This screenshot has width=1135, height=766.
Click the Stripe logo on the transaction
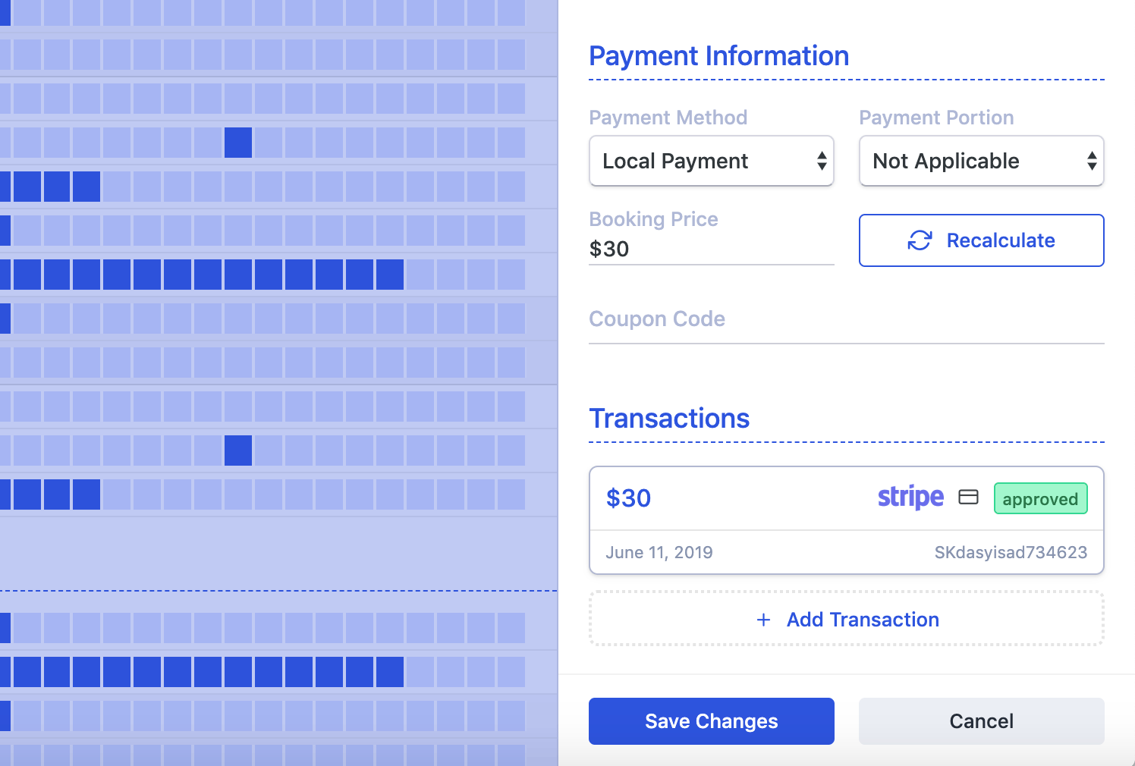point(910,498)
